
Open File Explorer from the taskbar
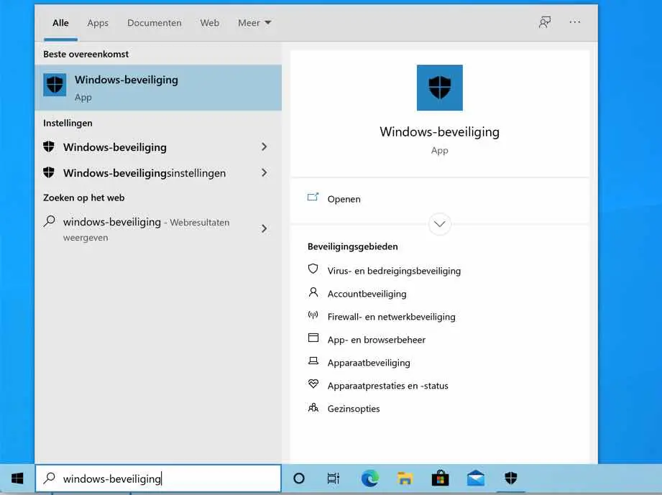tap(405, 478)
